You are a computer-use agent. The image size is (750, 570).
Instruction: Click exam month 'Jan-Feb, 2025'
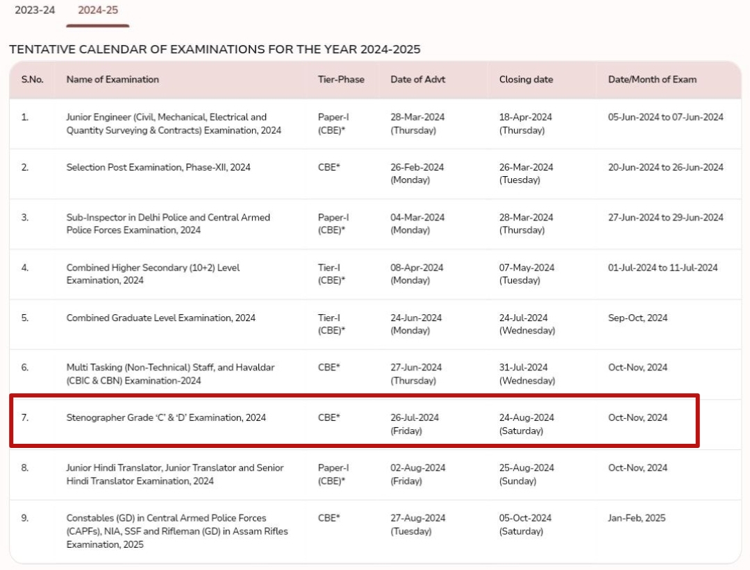[636, 518]
